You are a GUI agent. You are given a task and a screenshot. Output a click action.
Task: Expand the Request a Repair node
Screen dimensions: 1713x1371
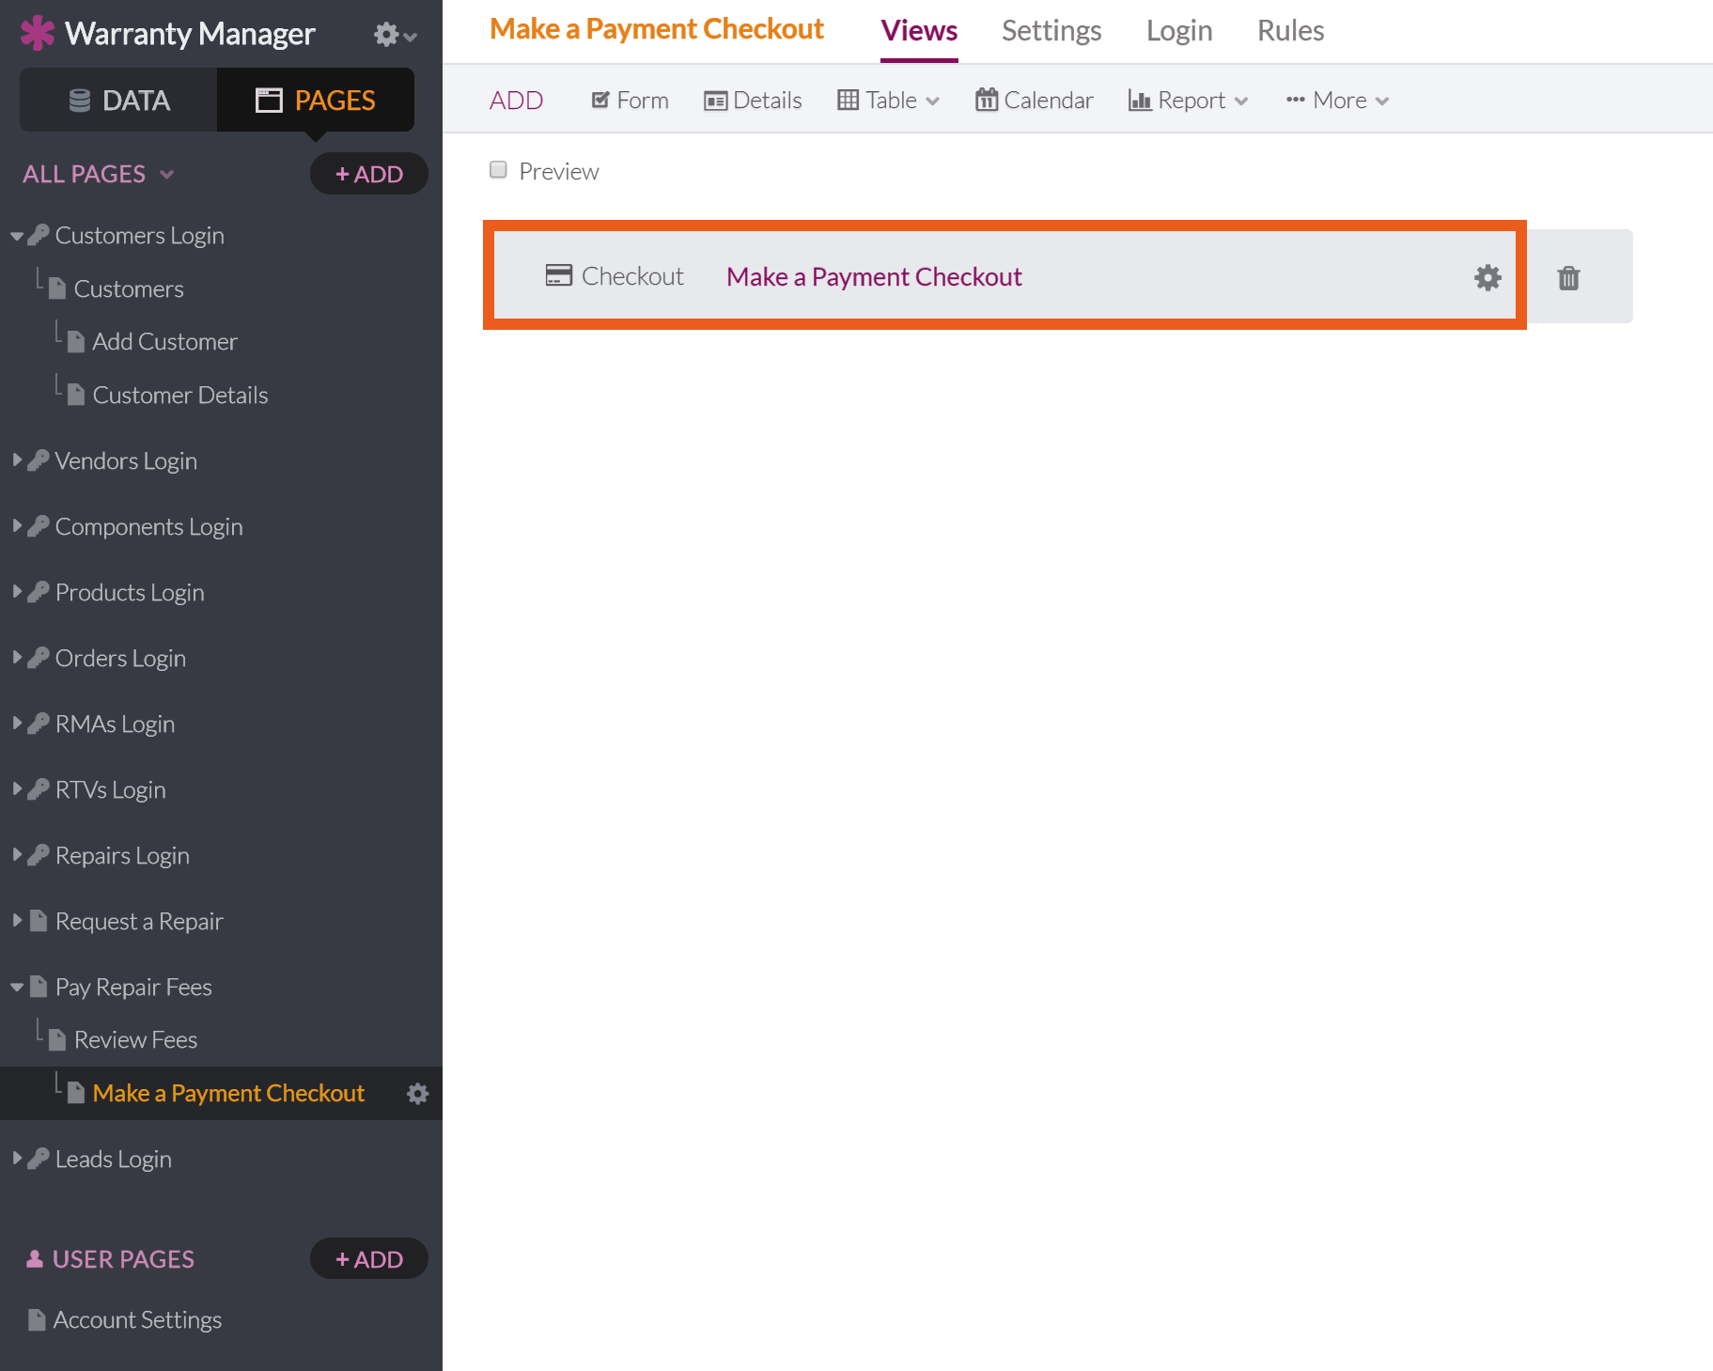pos(17,921)
